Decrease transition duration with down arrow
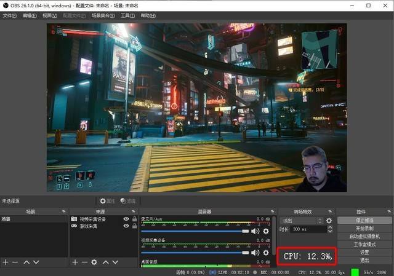394x276 pixels. (330, 231)
